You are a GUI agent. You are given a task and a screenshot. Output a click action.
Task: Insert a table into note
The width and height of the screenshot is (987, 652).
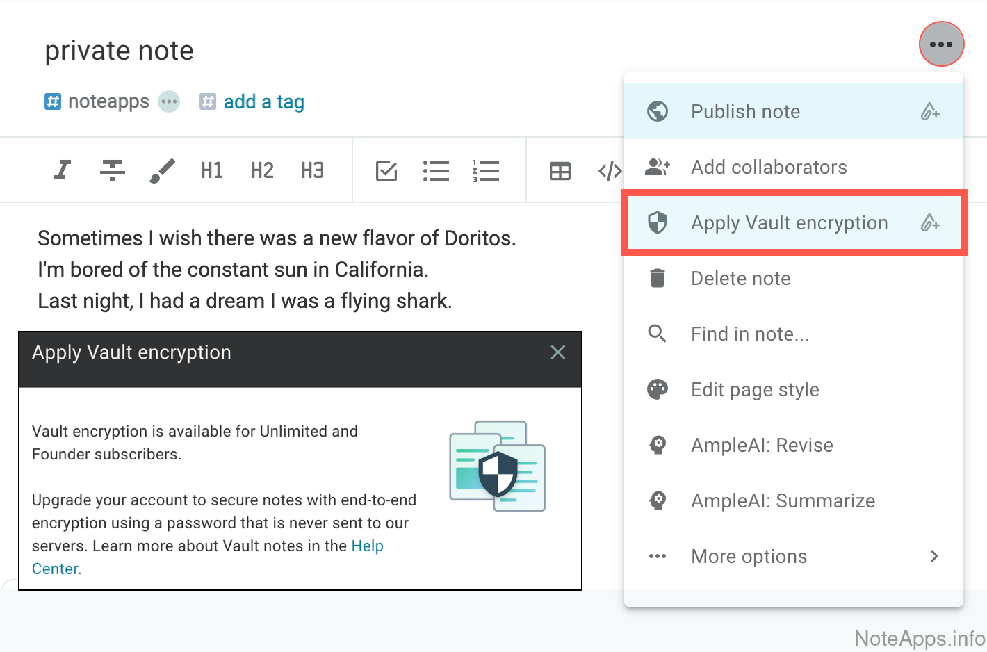560,170
